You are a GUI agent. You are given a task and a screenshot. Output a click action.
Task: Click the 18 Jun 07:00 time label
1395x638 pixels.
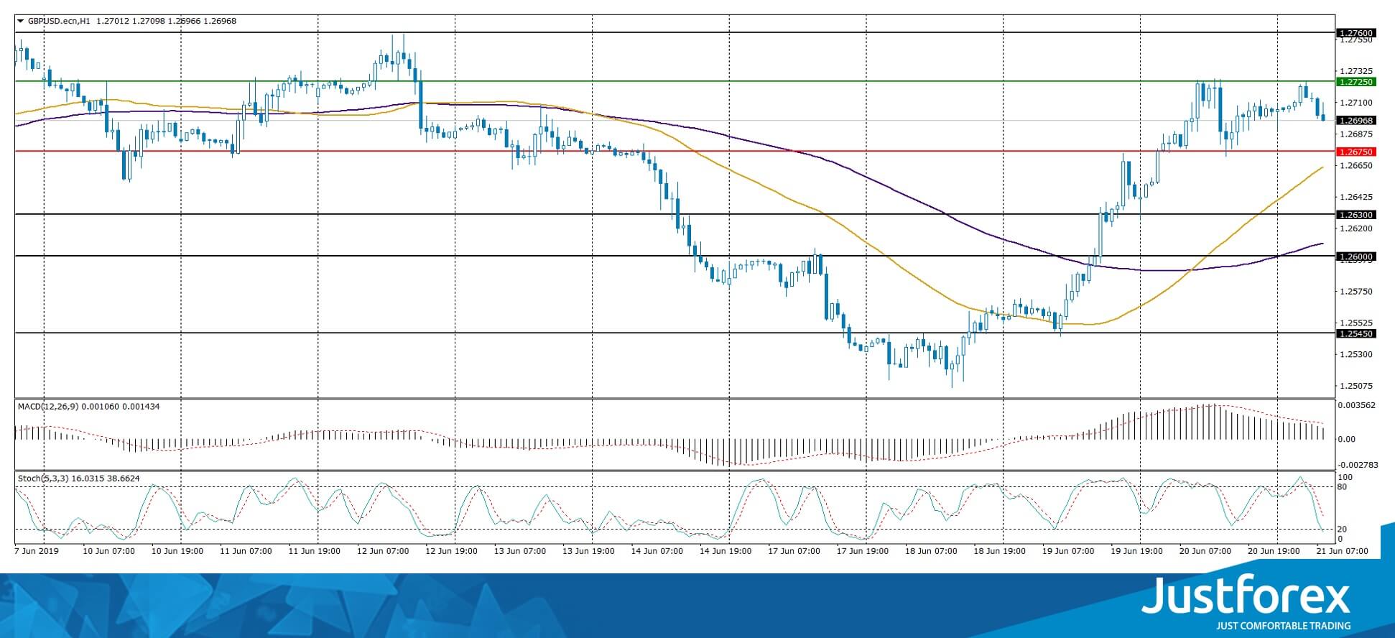pyautogui.click(x=931, y=551)
